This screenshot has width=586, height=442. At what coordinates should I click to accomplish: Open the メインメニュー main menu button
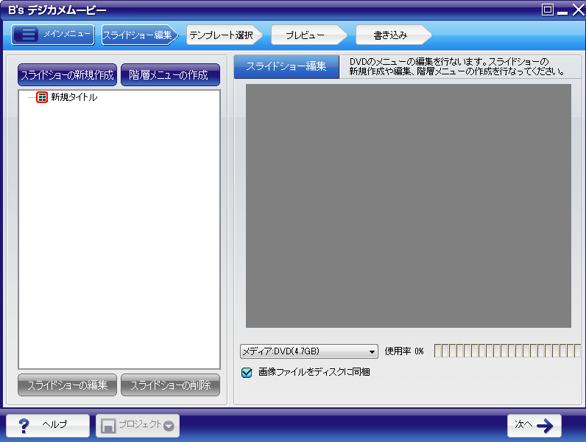tap(53, 35)
